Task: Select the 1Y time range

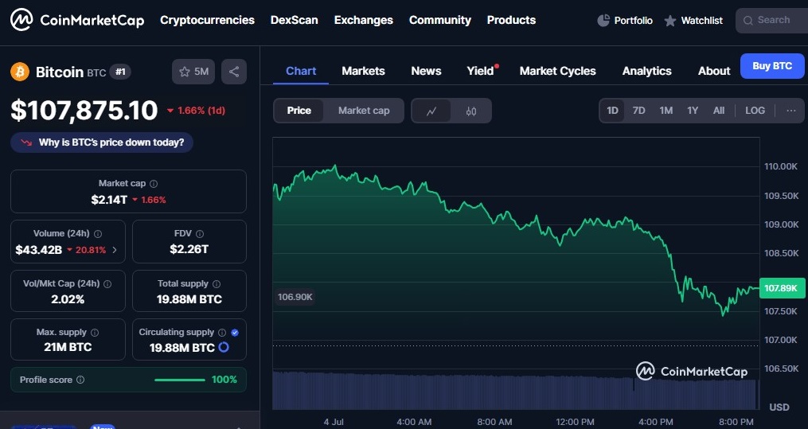Action: click(x=693, y=111)
